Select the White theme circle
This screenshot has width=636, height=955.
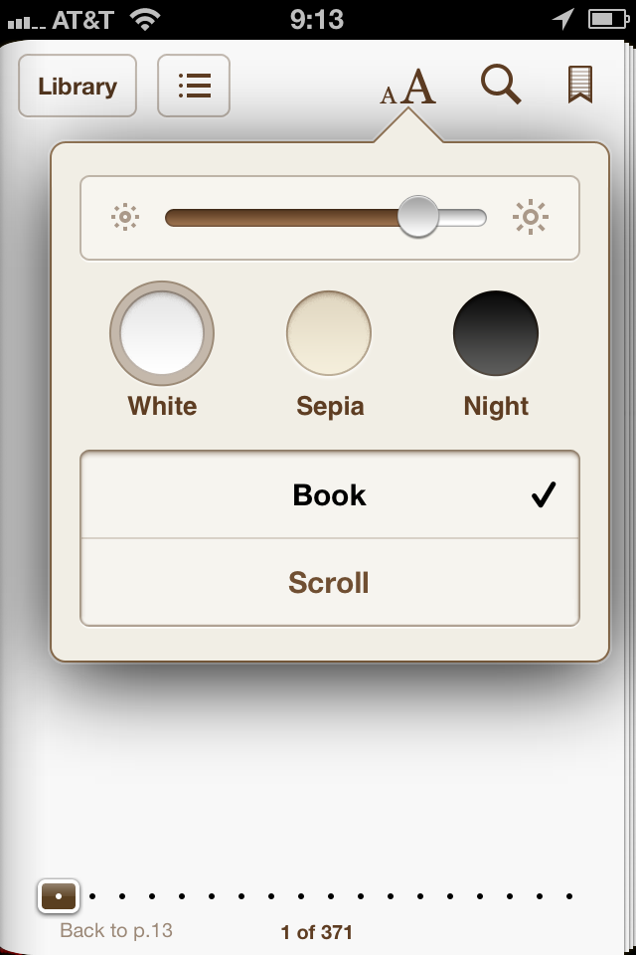pos(162,333)
